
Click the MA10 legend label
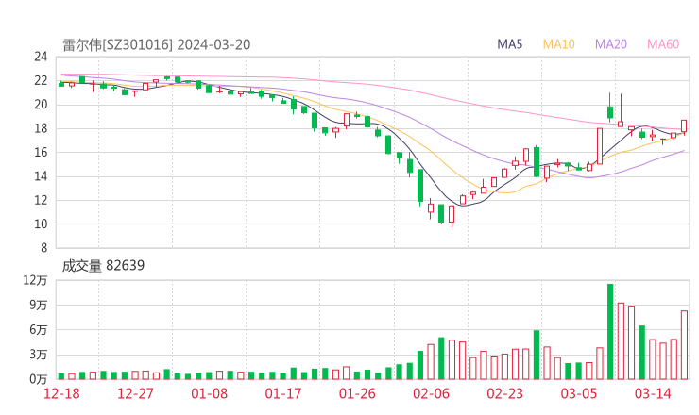(x=558, y=44)
